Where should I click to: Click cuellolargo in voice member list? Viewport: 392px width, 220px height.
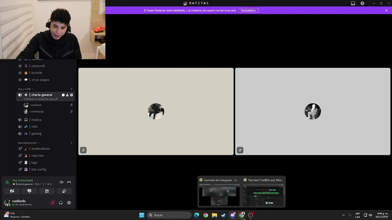pyautogui.click(x=48, y=112)
